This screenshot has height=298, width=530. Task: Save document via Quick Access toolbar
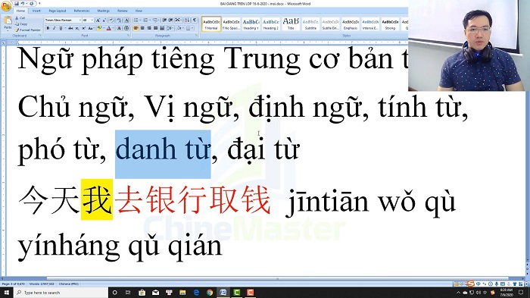pyautogui.click(x=17, y=3)
